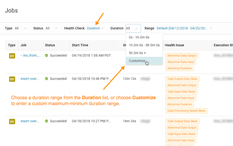This screenshot has height=146, width=233.
Task: Sort by the Start Time column header
Action: tap(80, 45)
